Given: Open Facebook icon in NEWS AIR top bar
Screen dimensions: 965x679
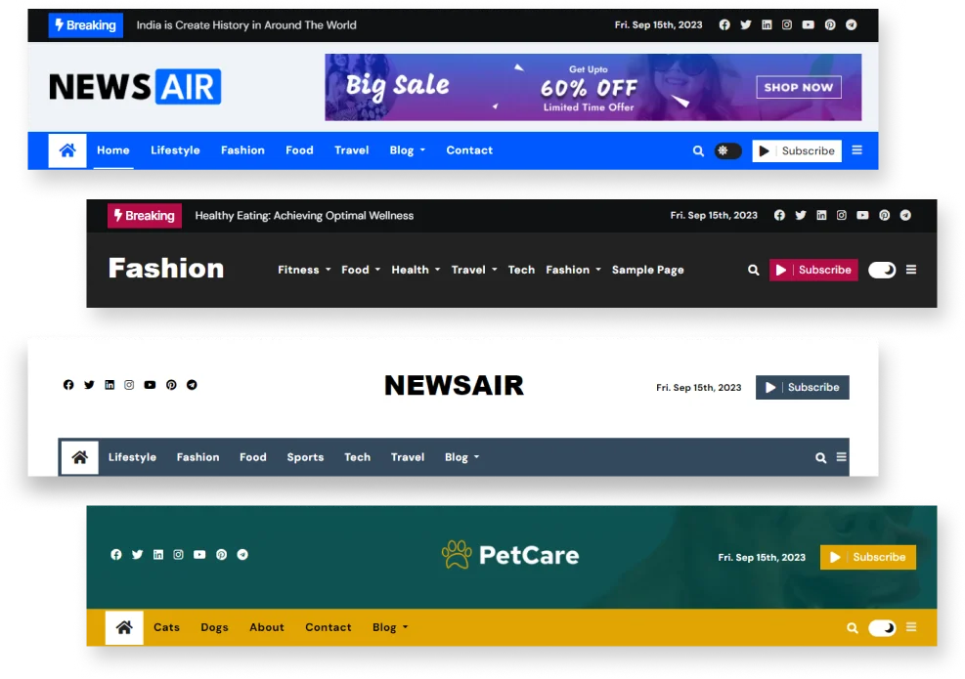Looking at the screenshot, I should [724, 25].
